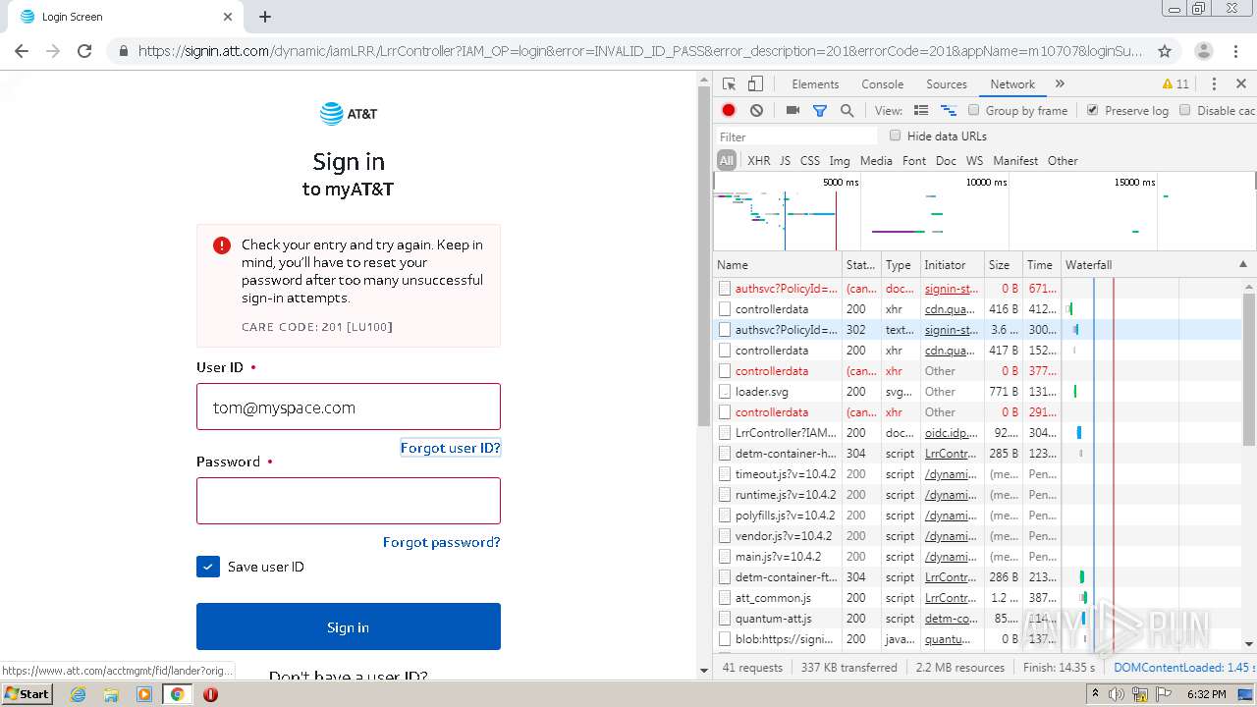
Task: Select the Network tab
Action: point(1012,84)
